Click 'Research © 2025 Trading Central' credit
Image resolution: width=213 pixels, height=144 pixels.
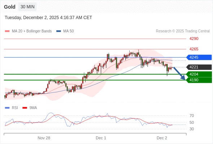183,31
